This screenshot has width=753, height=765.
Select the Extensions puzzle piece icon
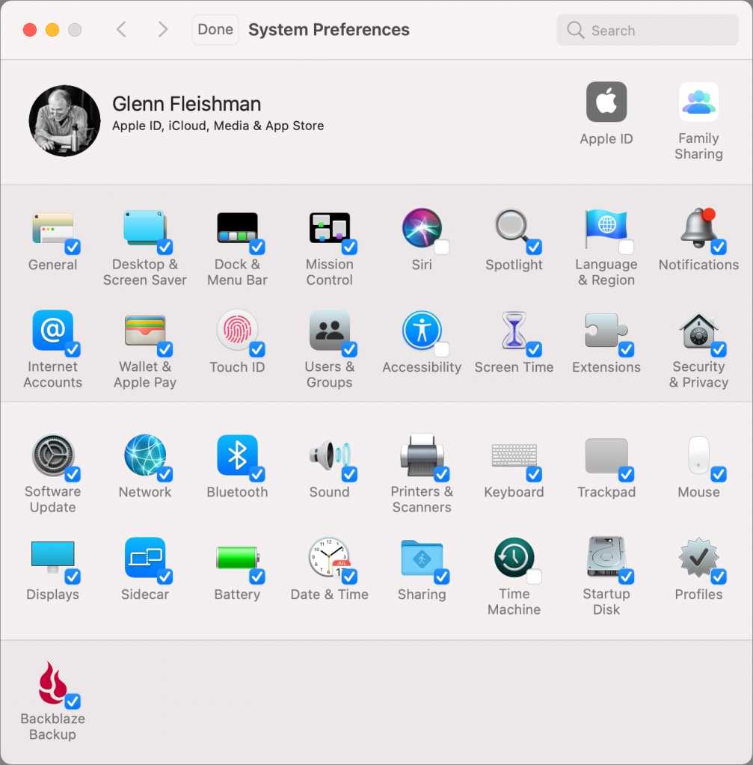[x=606, y=331]
